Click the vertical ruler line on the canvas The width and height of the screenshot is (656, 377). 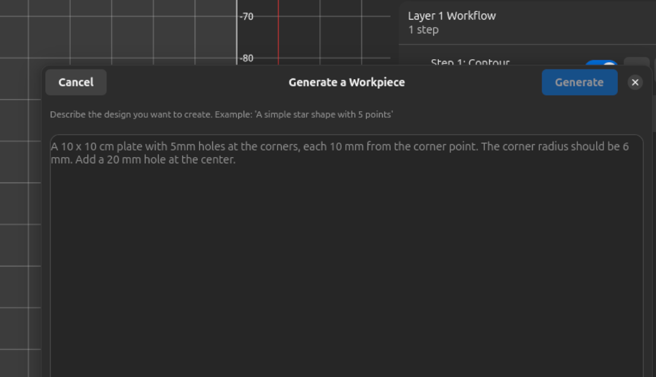point(237,33)
